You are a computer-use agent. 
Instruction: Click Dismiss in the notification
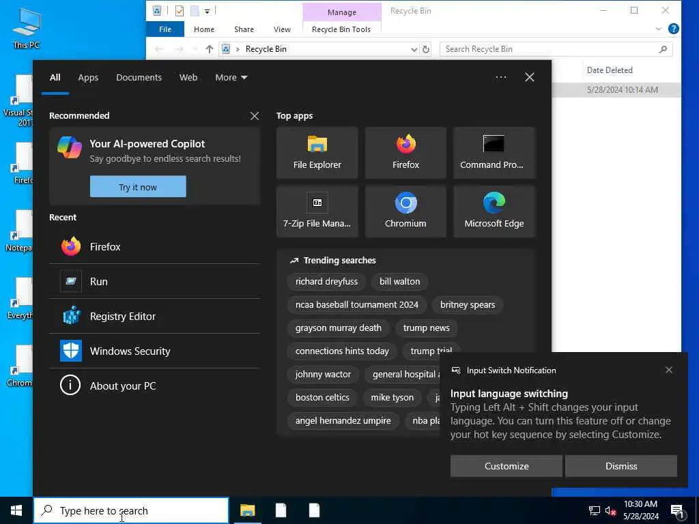(621, 466)
